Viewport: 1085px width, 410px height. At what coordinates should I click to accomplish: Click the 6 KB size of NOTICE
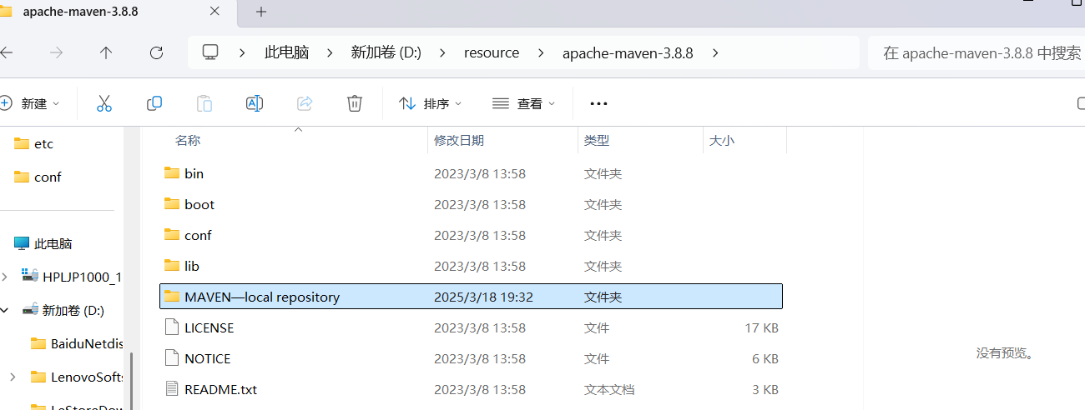[x=765, y=358]
